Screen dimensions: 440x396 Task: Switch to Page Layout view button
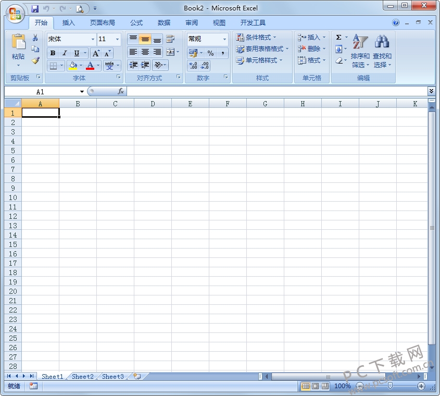point(315,386)
